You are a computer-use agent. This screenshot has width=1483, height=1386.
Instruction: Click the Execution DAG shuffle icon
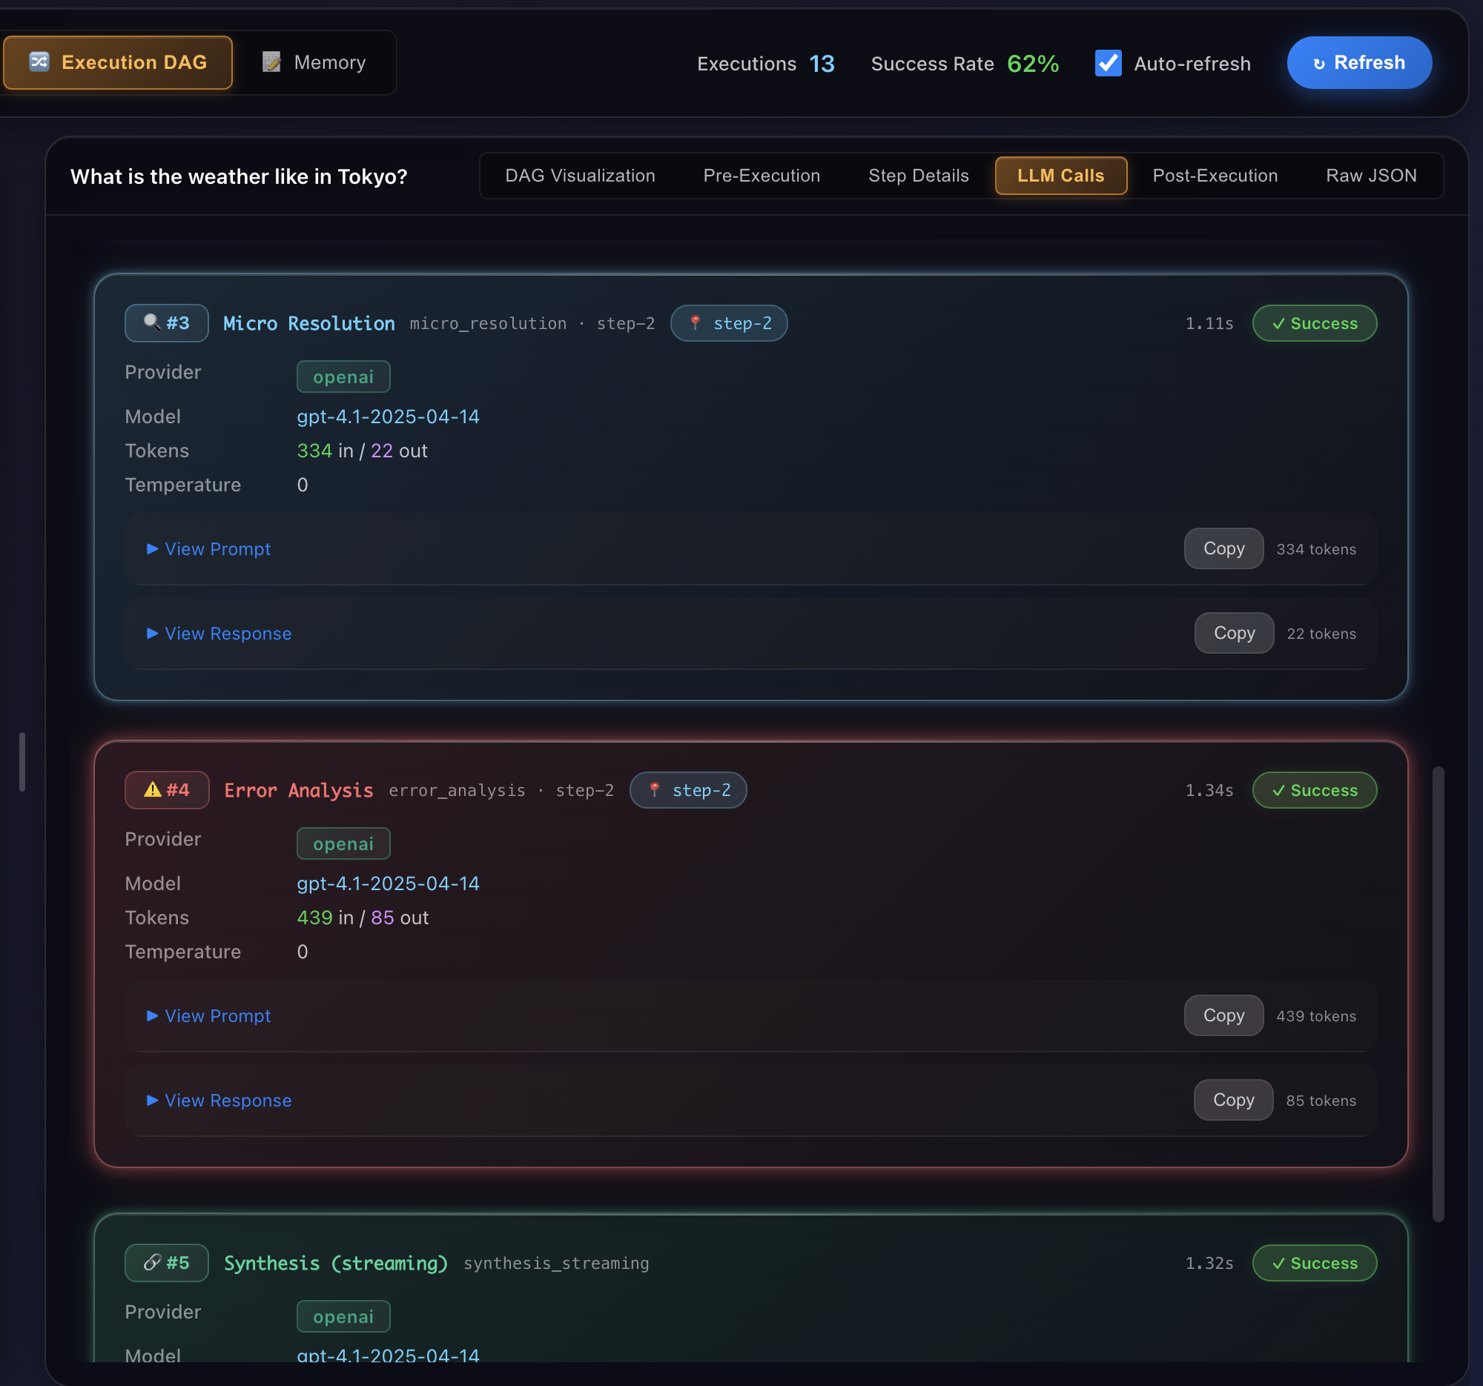click(39, 62)
